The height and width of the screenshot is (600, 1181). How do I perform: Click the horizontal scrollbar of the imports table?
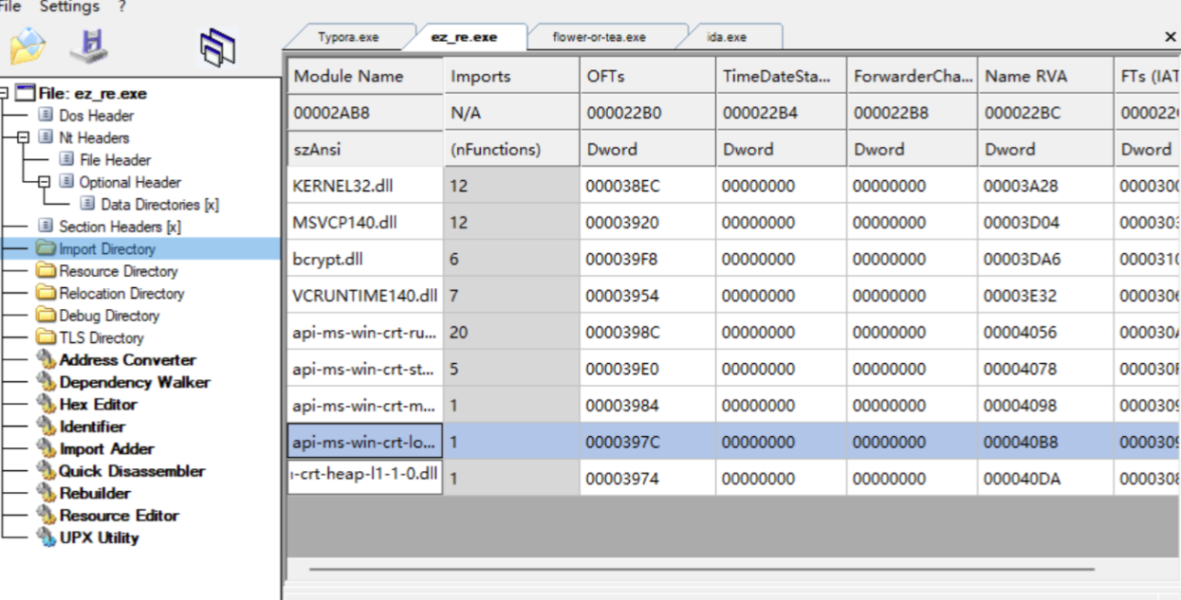click(701, 570)
